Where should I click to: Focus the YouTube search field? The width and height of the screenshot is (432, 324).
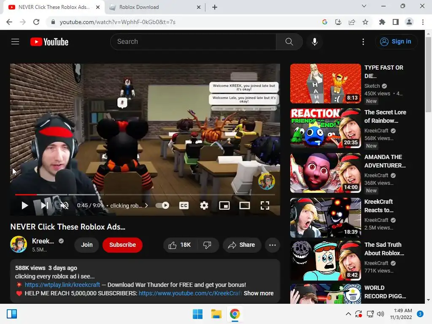pyautogui.click(x=193, y=42)
